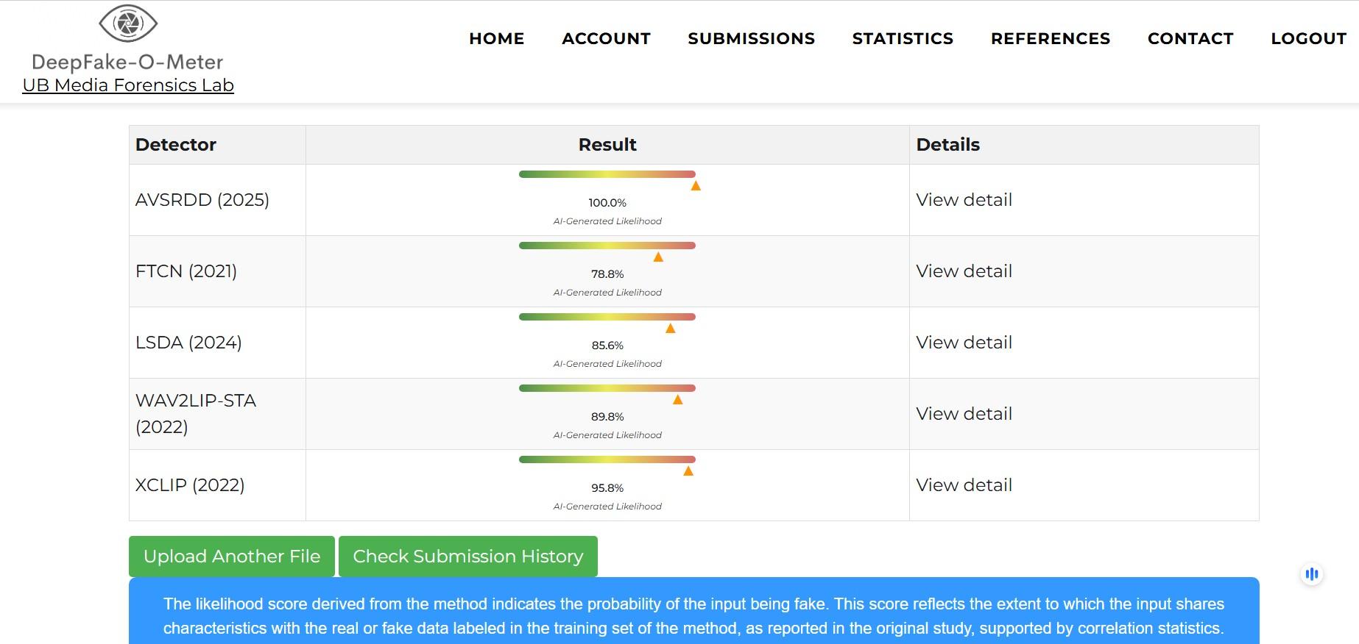Click the DeepFake-O-Meter eye logo

(x=128, y=24)
